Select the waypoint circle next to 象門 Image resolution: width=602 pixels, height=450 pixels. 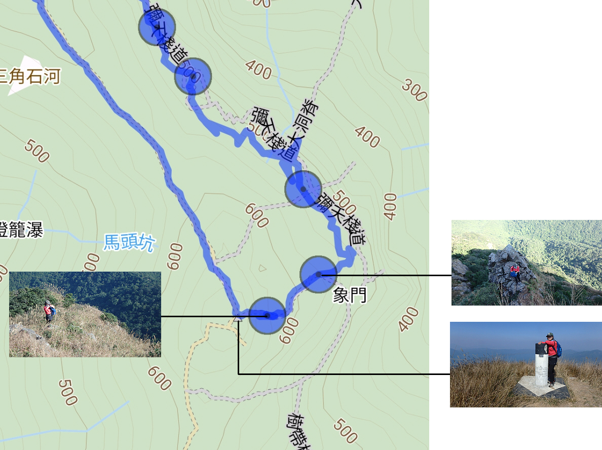pos(318,275)
